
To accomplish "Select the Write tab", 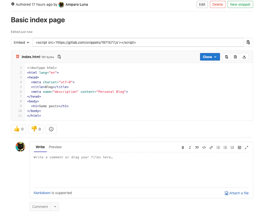I will tap(40, 147).
